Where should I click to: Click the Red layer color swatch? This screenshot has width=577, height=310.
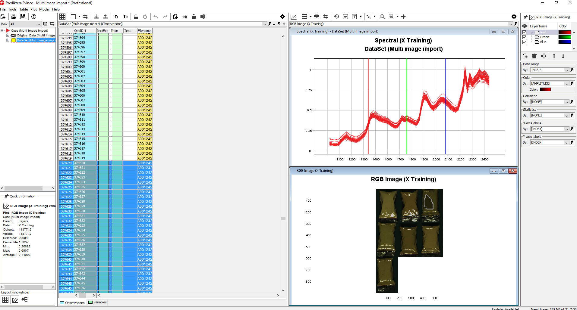click(x=564, y=32)
